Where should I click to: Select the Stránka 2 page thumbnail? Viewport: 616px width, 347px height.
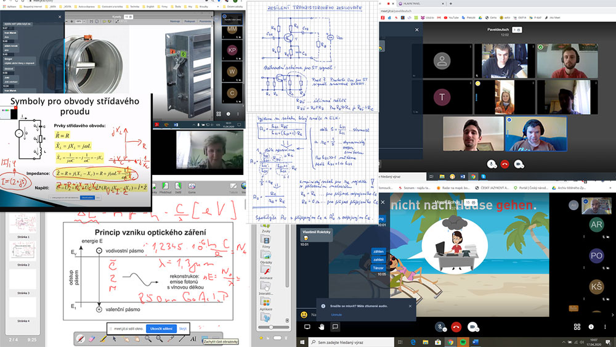pyautogui.click(x=23, y=252)
